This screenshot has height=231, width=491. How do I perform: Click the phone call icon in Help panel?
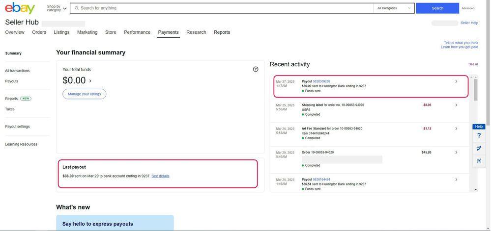[x=479, y=148]
